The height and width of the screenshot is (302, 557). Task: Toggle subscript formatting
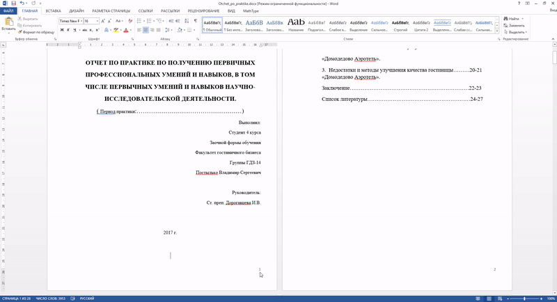[x=91, y=30]
